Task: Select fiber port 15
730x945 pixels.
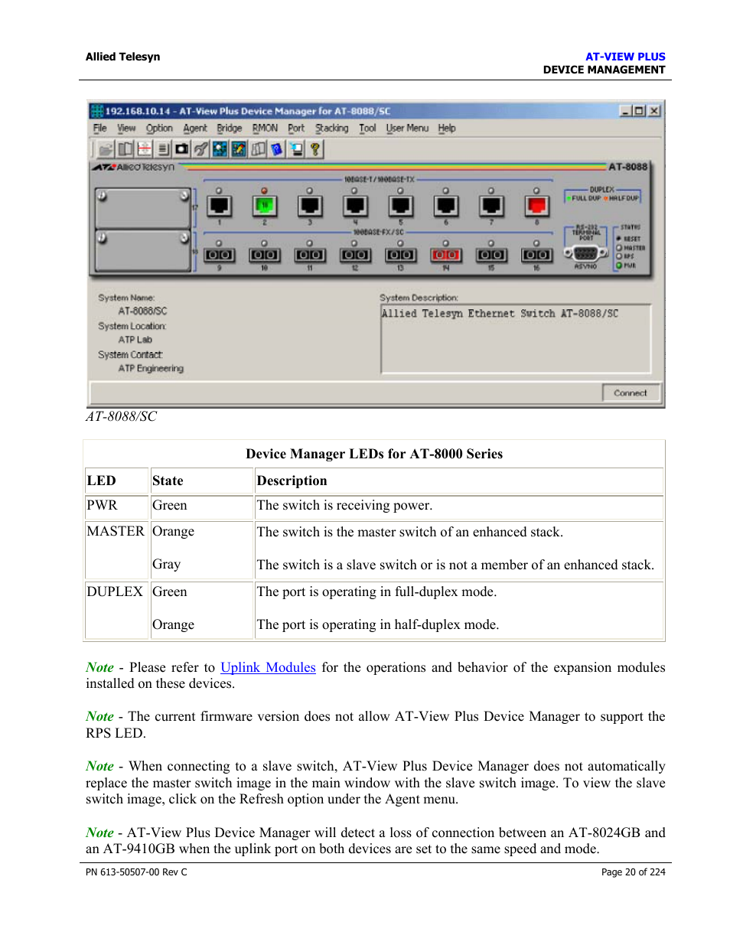Action: coord(491,255)
